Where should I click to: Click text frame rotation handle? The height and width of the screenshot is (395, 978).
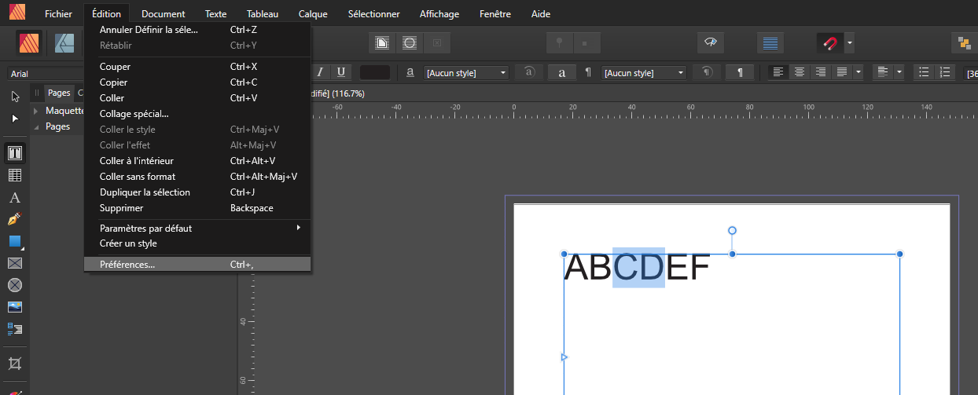(732, 230)
